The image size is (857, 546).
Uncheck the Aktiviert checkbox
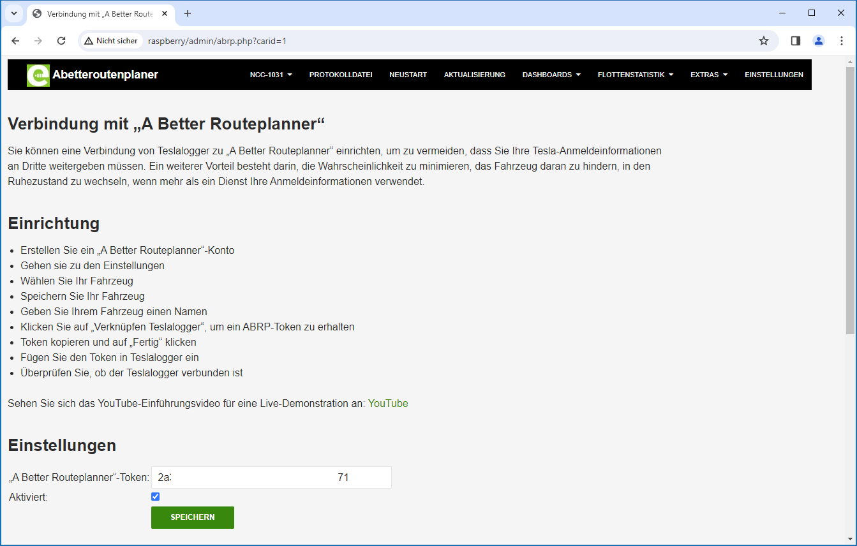click(x=155, y=496)
